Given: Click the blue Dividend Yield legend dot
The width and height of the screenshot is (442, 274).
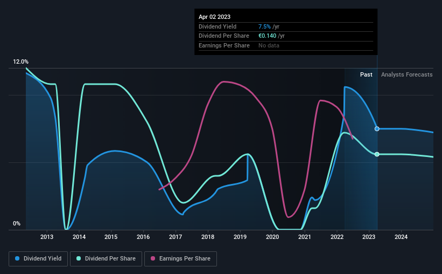Looking at the screenshot, I should 17,258.
